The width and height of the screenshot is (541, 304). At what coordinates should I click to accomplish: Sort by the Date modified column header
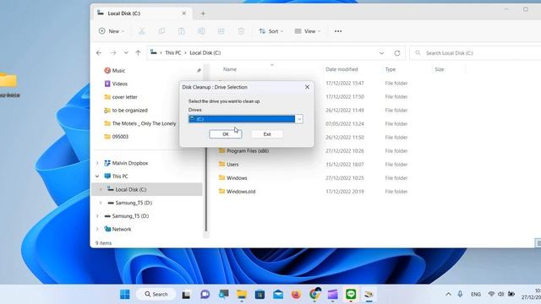coord(342,69)
